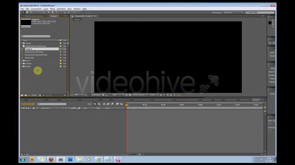Open magnification ratio dropdown at 50%
The image size is (295, 165).
[x=78, y=95]
